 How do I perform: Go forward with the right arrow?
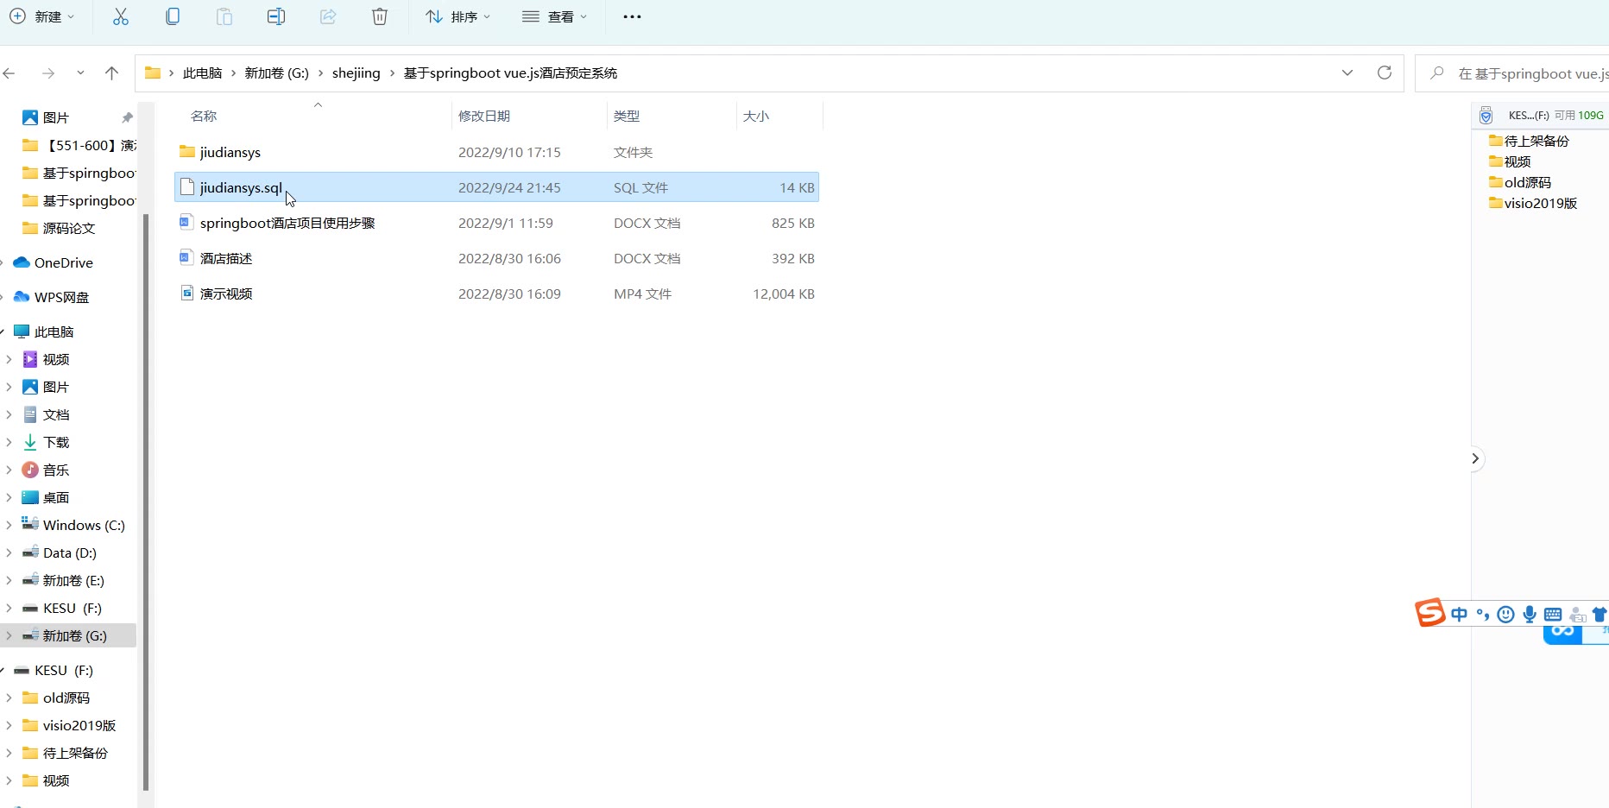48,73
